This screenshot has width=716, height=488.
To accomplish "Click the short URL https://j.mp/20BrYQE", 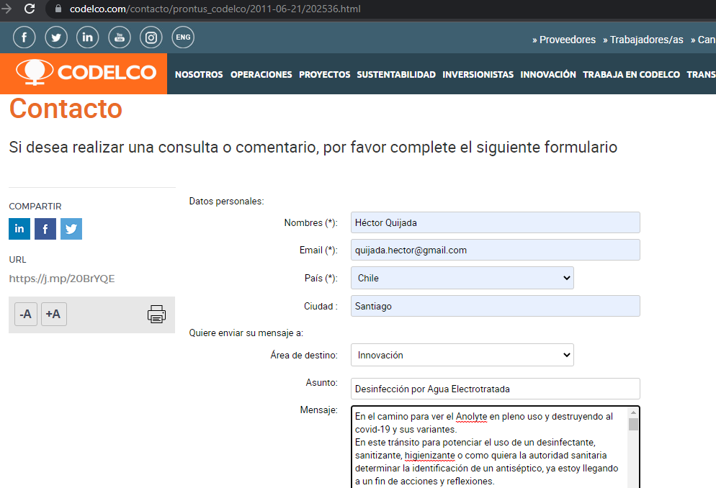I will (62, 279).
